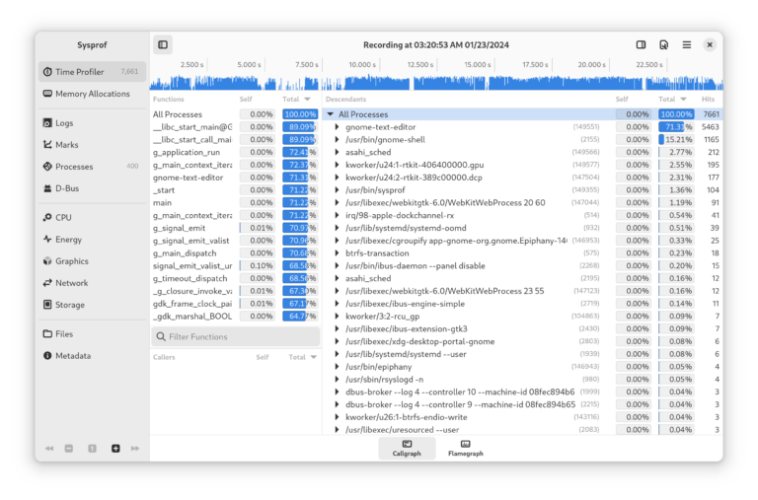
Task: Close the Sysprof window
Action: tap(710, 45)
